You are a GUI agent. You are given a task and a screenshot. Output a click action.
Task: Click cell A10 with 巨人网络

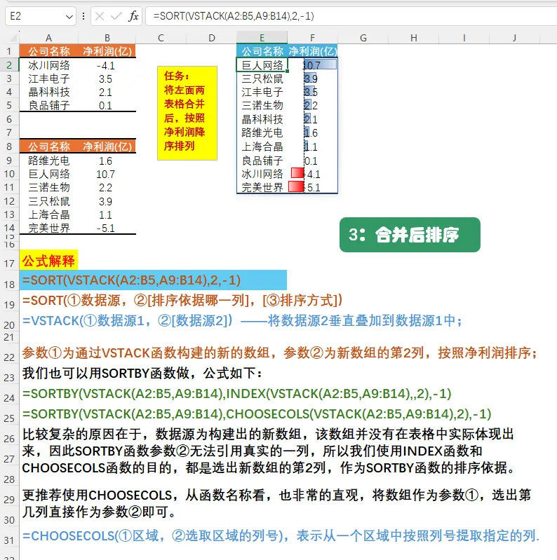[49, 175]
